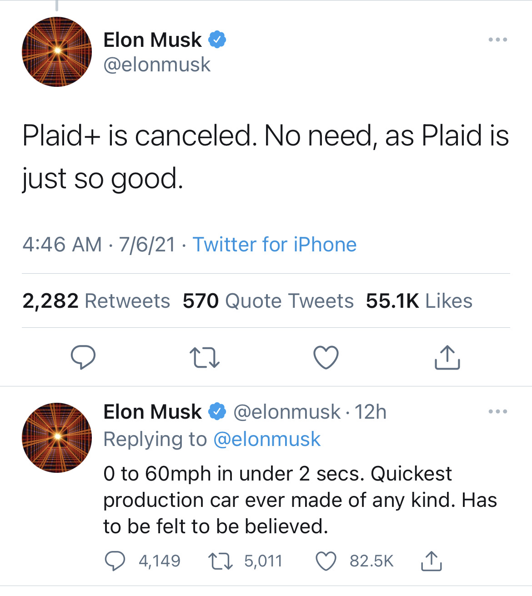532x596 pixels.
Task: View the 570 Quote Tweets
Action: 268,301
